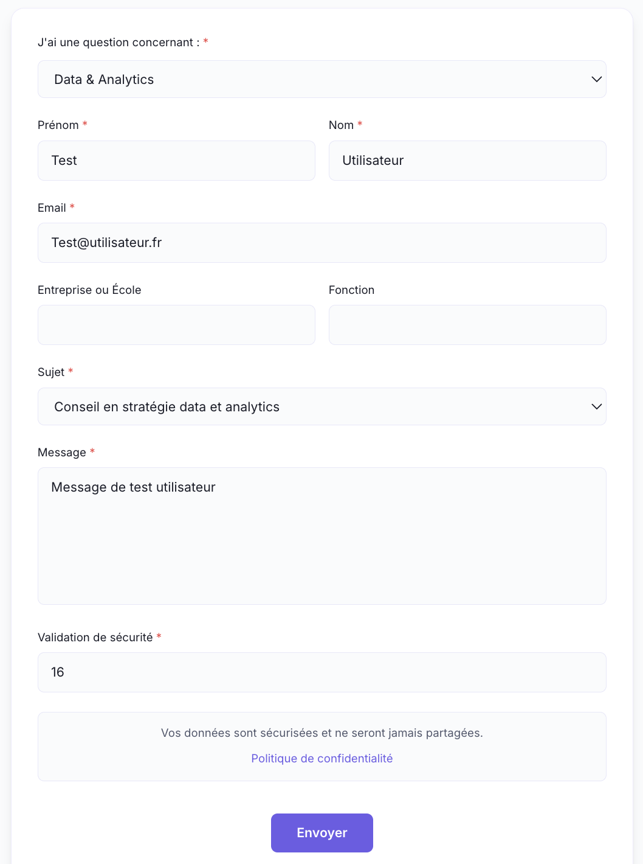The width and height of the screenshot is (643, 864).
Task: Click the "Fonction" field label
Action: pos(351,290)
